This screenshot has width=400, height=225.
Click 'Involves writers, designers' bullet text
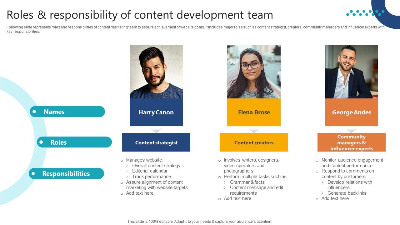252,166
